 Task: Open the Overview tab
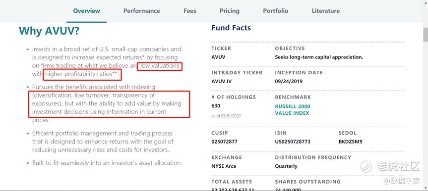86,11
